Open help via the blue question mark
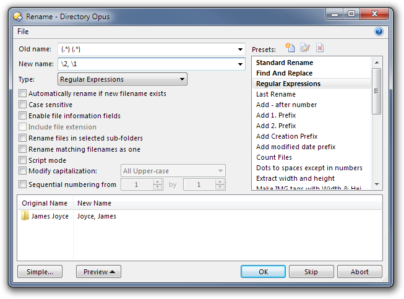Viewport: 404px width, 299px height. [x=379, y=32]
